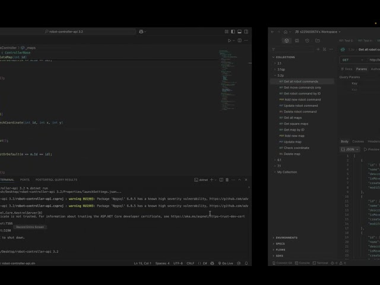
Task: Click Go Live in status bar
Action: [226, 263]
